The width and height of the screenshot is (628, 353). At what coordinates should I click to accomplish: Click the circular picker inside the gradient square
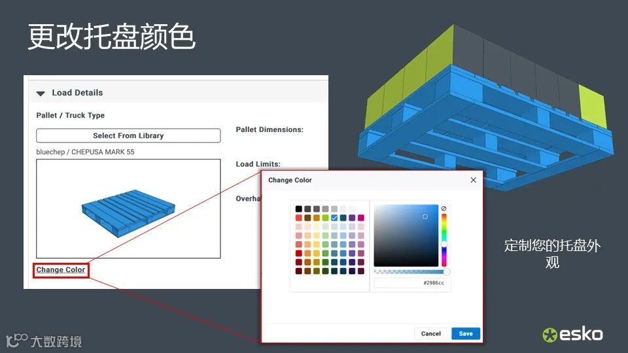[425, 216]
